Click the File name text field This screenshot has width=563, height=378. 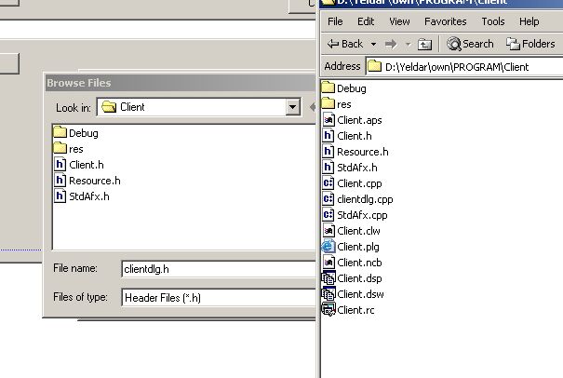(x=219, y=269)
